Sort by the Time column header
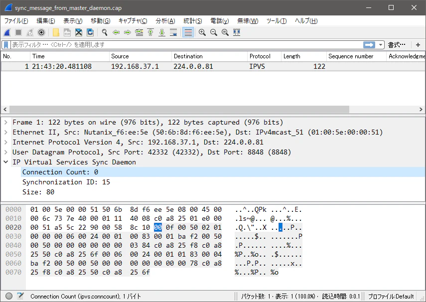This screenshot has width=426, height=302. click(x=69, y=56)
